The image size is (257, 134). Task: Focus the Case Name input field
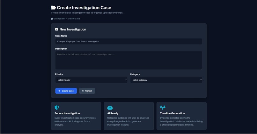coord(129,42)
